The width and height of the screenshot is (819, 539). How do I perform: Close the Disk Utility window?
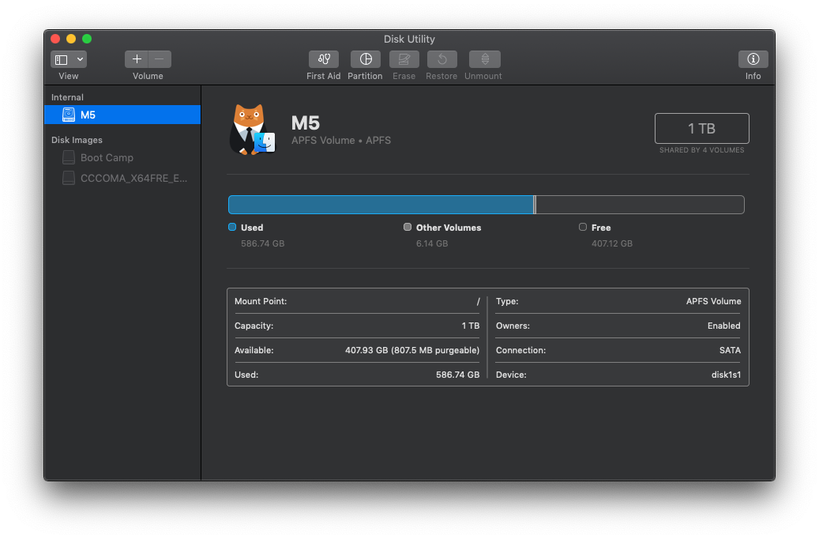pyautogui.click(x=55, y=39)
